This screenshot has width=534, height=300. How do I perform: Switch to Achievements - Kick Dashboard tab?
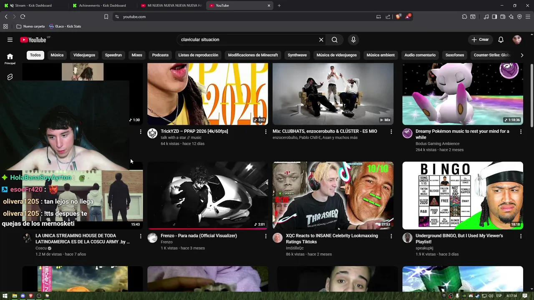(x=102, y=5)
